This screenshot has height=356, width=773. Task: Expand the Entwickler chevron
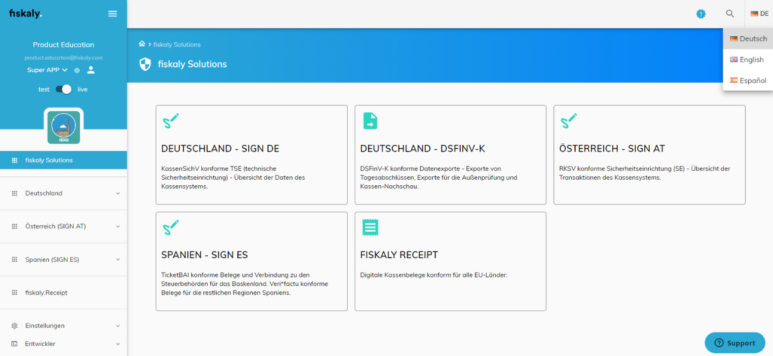(x=118, y=344)
